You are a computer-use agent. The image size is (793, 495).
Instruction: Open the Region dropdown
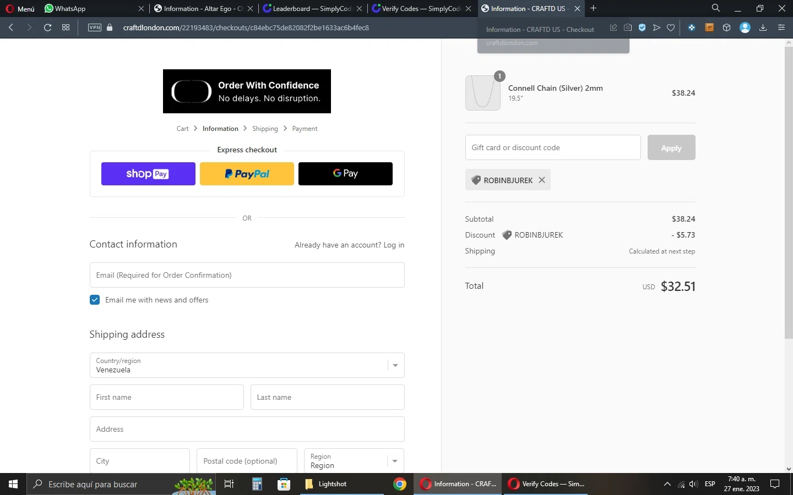(354, 461)
